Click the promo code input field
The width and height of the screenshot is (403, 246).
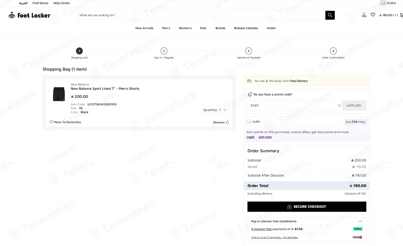[295, 106]
